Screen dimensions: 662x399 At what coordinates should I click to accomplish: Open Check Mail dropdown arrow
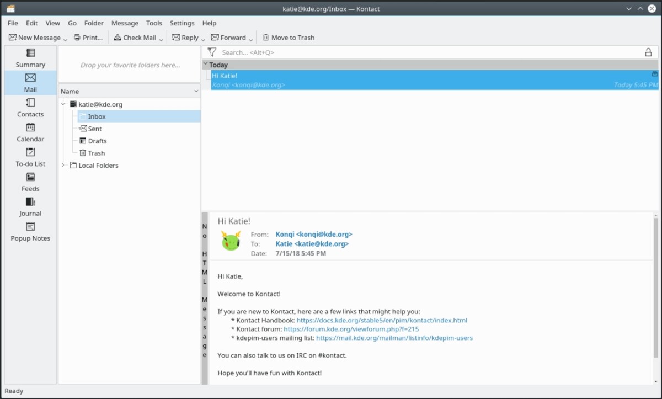pyautogui.click(x=162, y=39)
